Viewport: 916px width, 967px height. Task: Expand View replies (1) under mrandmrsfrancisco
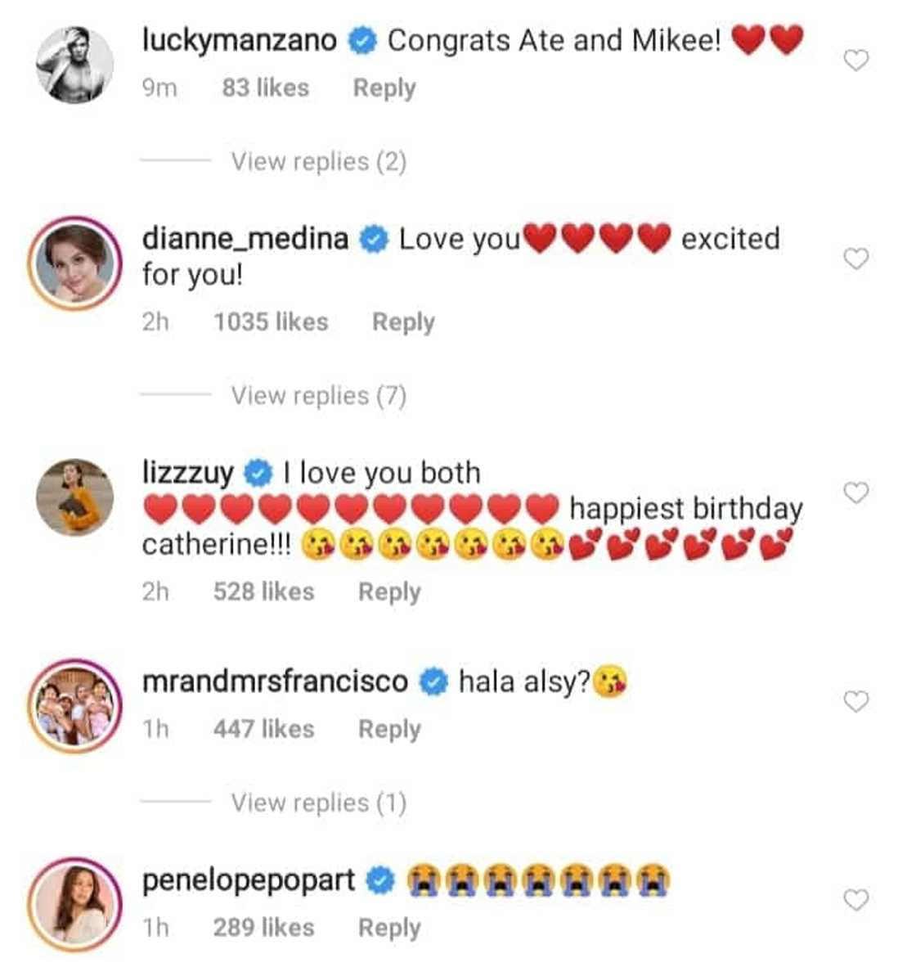coord(318,803)
